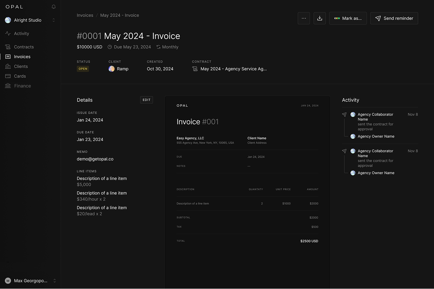The image size is (434, 289).
Task: Click the $2500 USD total in preview
Action: coord(309,241)
